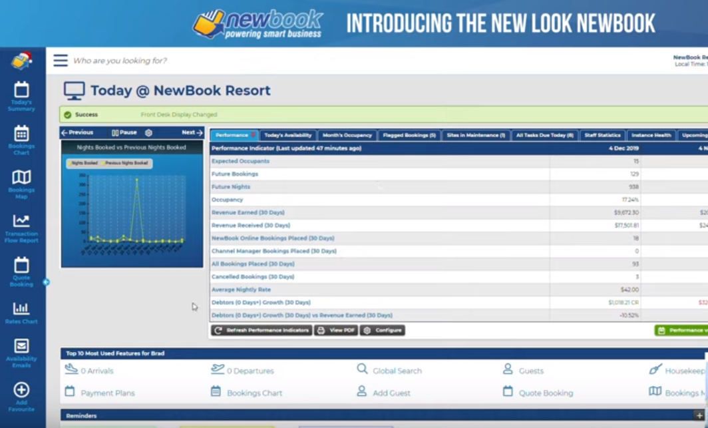
Task: Open All Tasks Due Today tab
Action: tap(544, 135)
